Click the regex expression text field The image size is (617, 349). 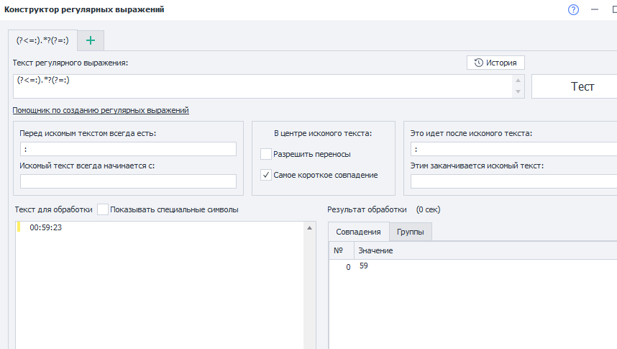click(x=259, y=86)
